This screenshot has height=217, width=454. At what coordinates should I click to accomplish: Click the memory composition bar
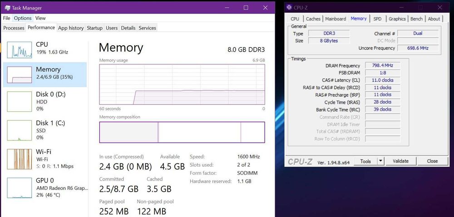[x=182, y=132]
